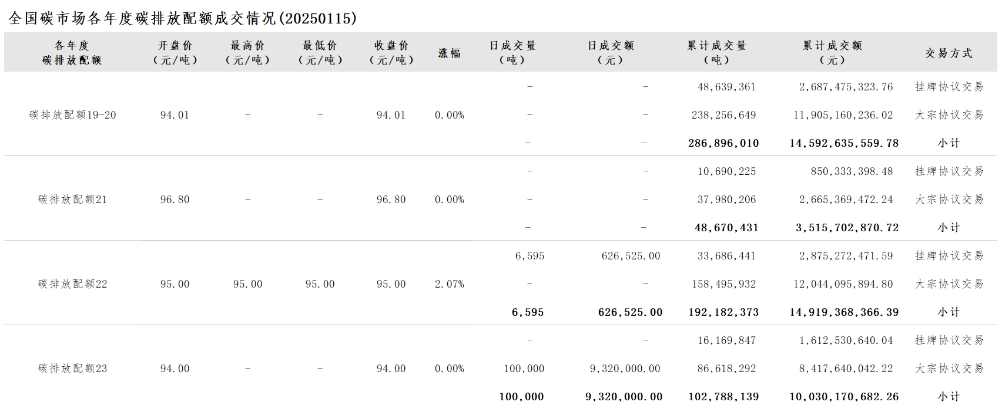Click cumulative volume subtotal 192,182,373
Viewport: 1002px width, 412px height.
723,312
